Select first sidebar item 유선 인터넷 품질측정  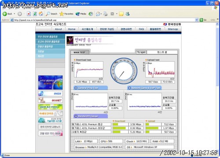[50, 37]
